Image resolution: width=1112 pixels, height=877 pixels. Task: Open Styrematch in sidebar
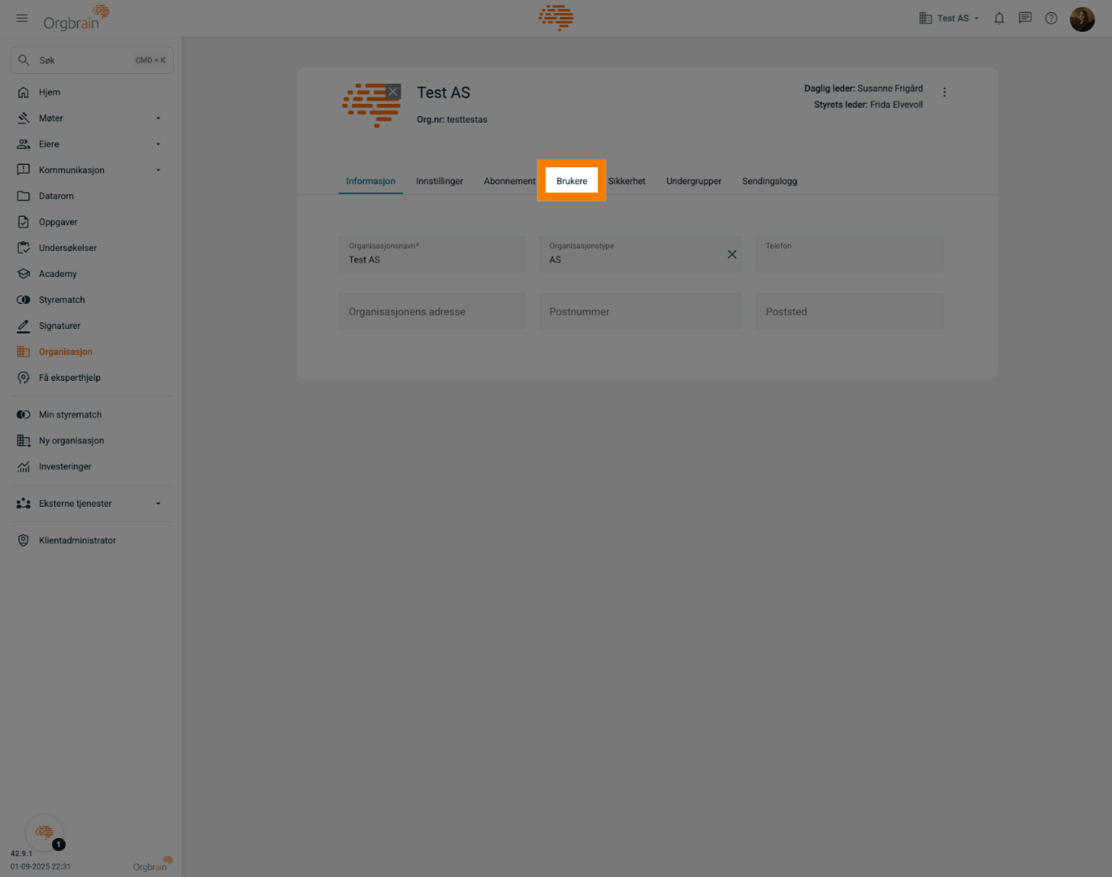91,300
